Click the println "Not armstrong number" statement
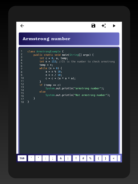The height and width of the screenshot is (184, 138). [x=78, y=95]
